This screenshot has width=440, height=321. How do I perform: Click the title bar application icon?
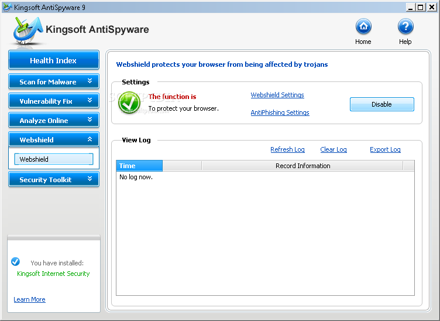coord(7,7)
